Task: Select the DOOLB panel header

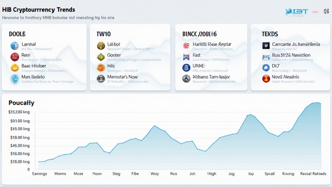Action: coord(15,34)
